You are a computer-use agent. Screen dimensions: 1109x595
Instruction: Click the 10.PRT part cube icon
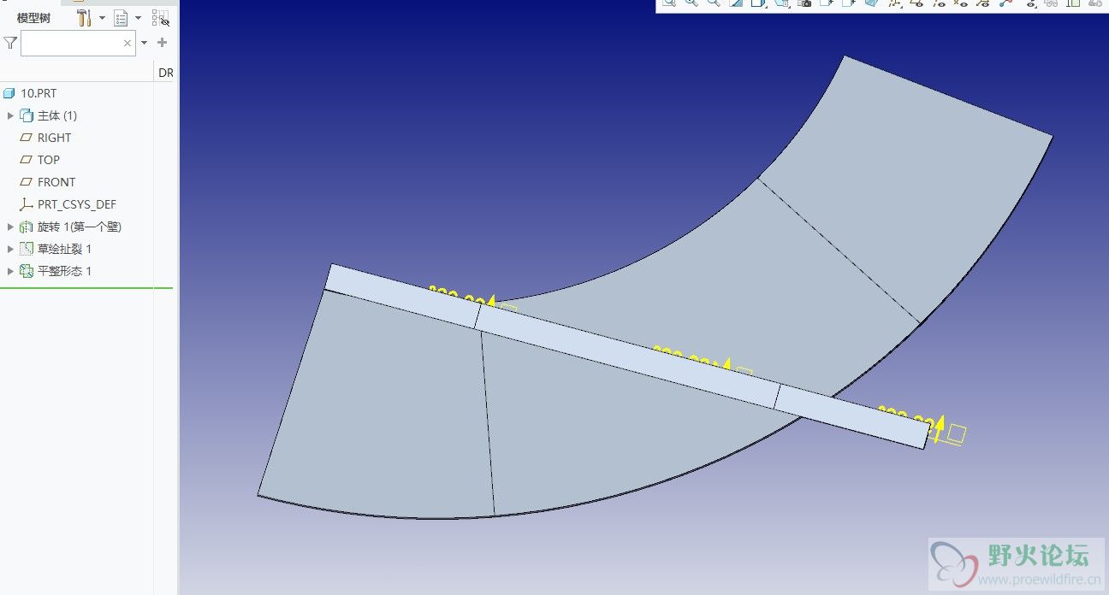point(9,93)
